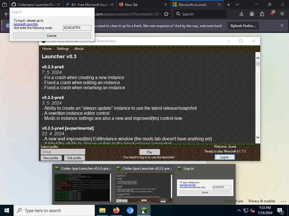Viewport: 289px width, 216px height.
Task: Click the changelog scrollbar up arrow
Action: tap(258, 58)
